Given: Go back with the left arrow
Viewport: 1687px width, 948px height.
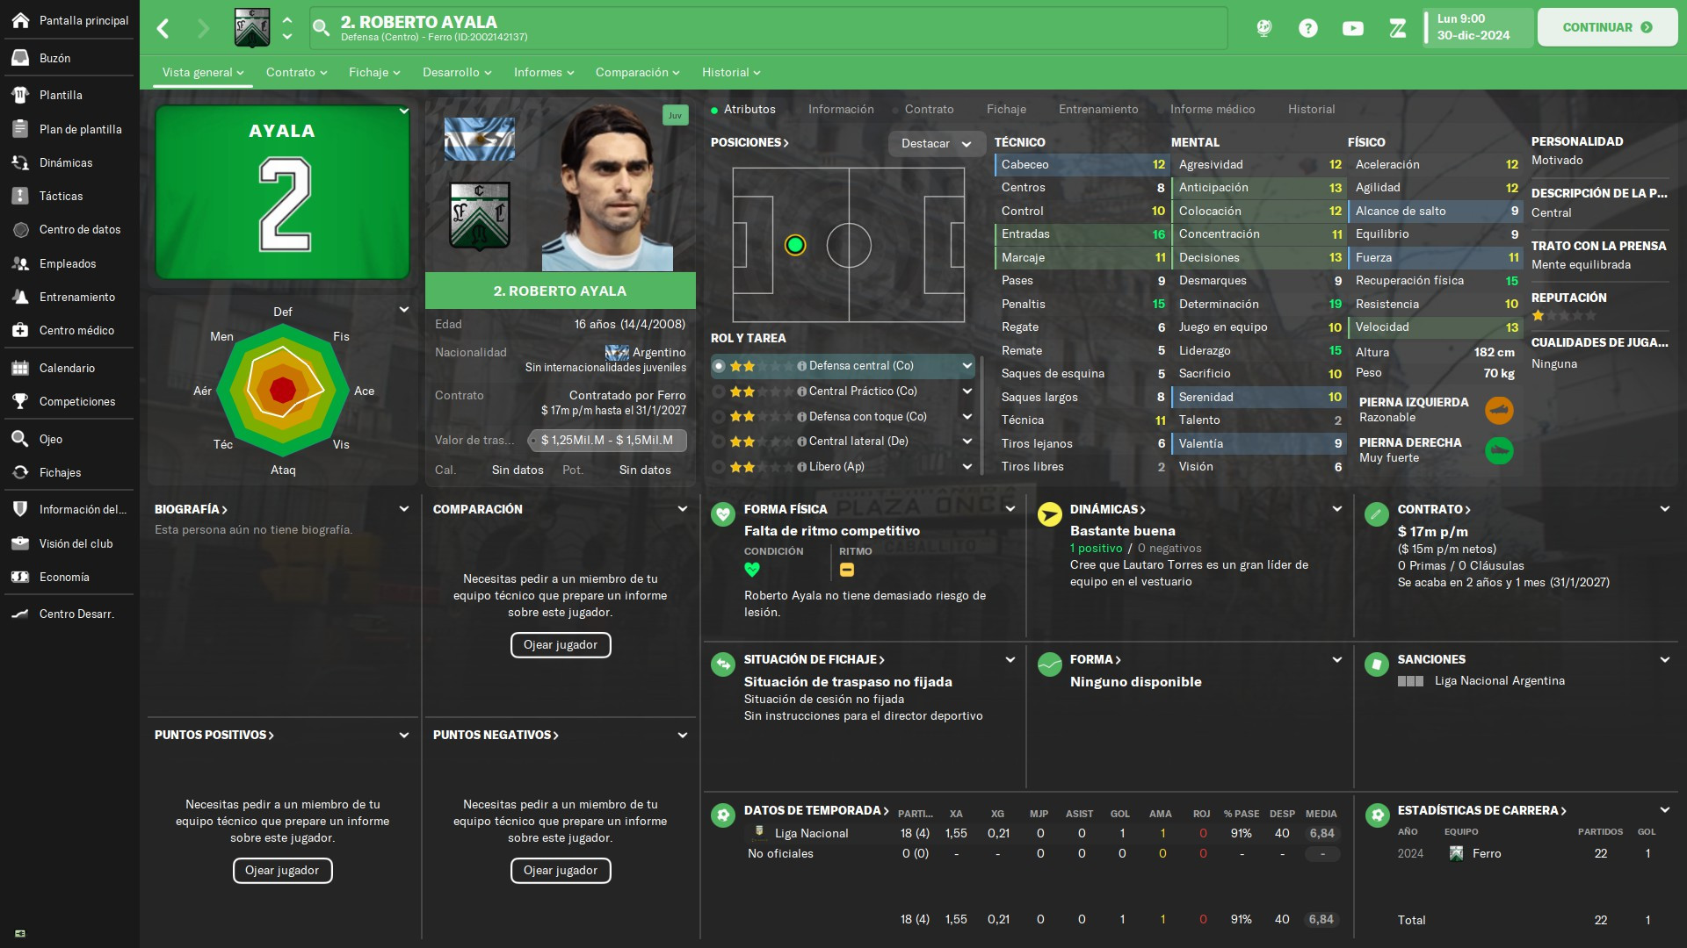Looking at the screenshot, I should (x=163, y=28).
